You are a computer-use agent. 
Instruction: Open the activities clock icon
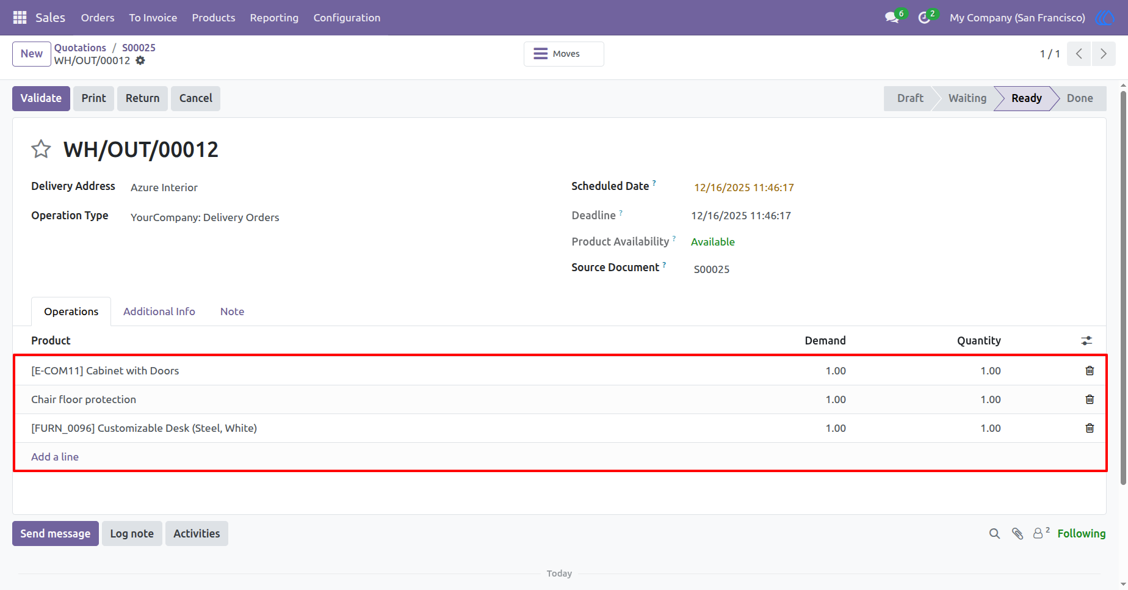(x=924, y=18)
